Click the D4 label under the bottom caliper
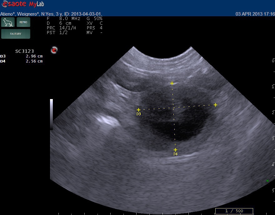 click(175, 154)
